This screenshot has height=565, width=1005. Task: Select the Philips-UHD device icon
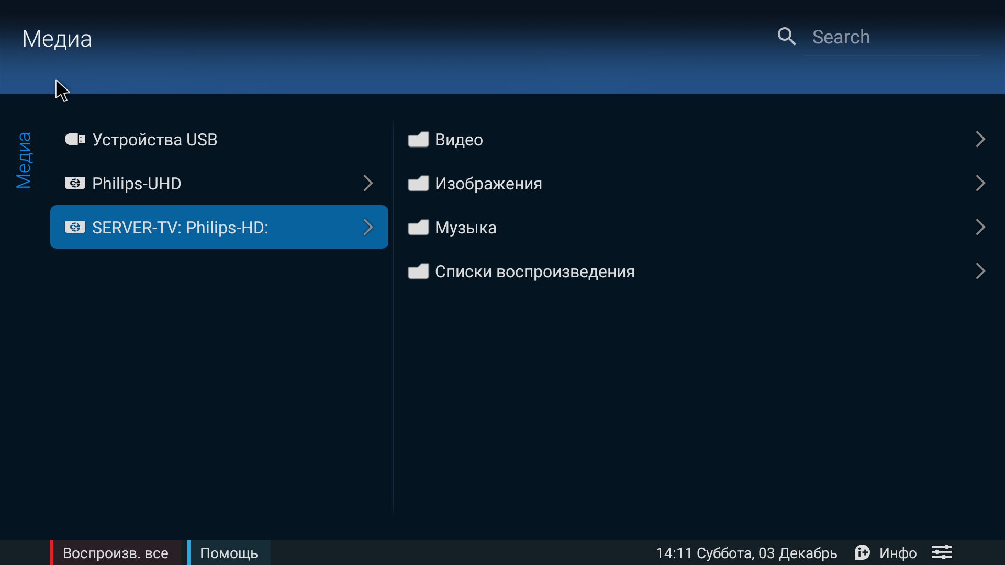(x=73, y=182)
